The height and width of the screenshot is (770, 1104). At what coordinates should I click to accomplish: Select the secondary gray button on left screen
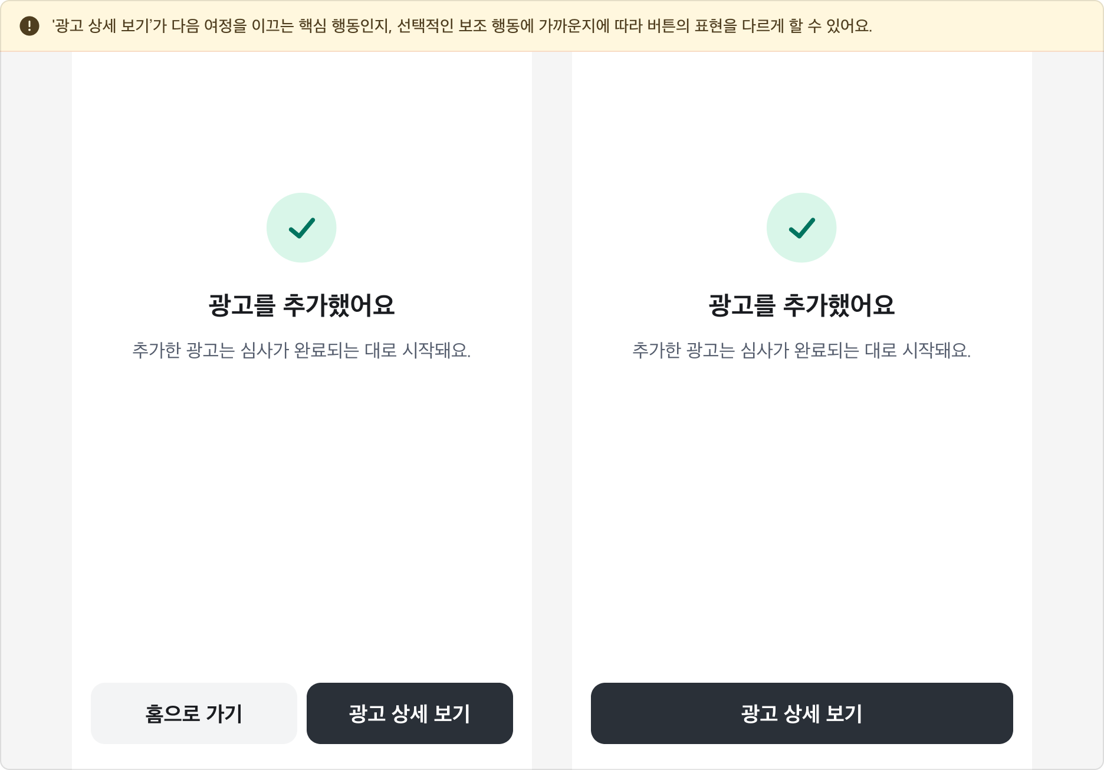193,713
